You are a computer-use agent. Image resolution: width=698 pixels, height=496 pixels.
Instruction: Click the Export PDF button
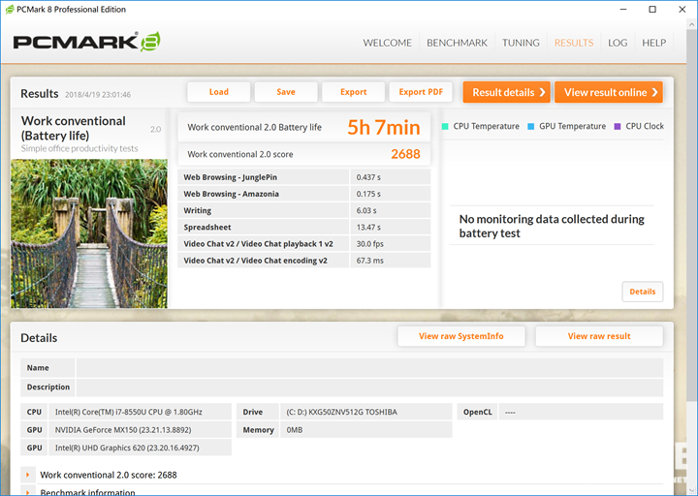click(421, 92)
